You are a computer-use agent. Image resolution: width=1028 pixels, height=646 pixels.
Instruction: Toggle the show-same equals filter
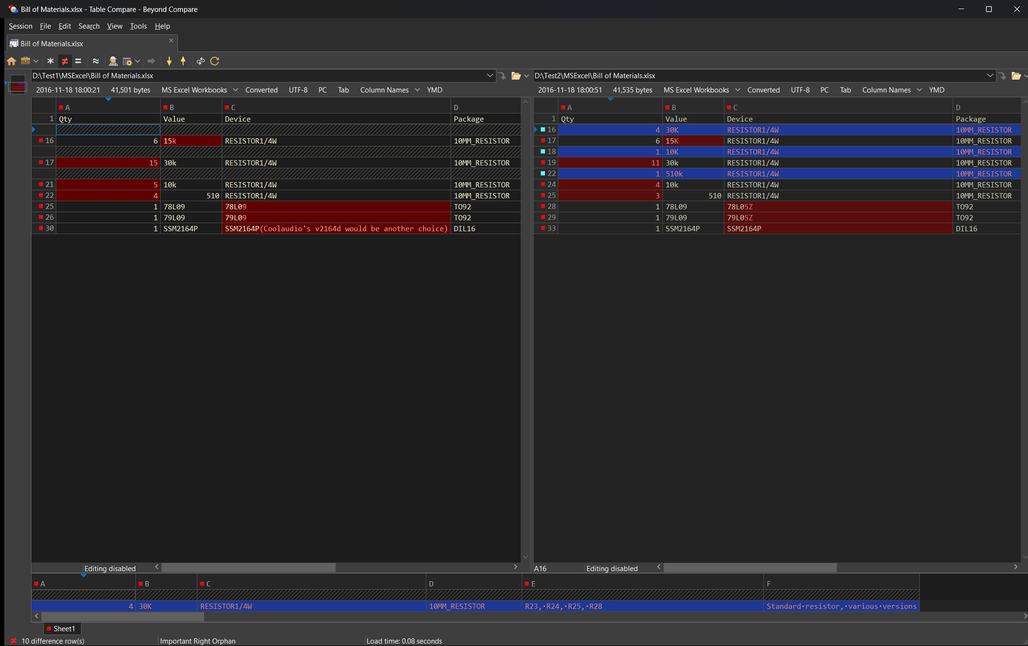[x=78, y=61]
